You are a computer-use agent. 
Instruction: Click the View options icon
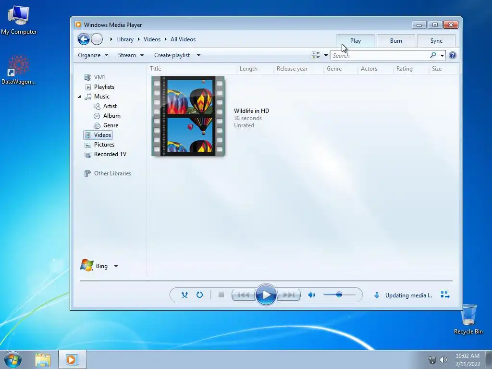coord(316,56)
